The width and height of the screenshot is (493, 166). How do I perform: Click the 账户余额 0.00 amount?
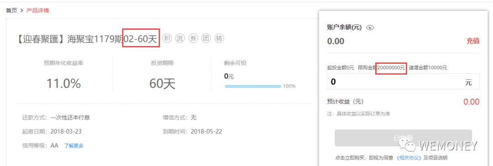click(x=336, y=41)
